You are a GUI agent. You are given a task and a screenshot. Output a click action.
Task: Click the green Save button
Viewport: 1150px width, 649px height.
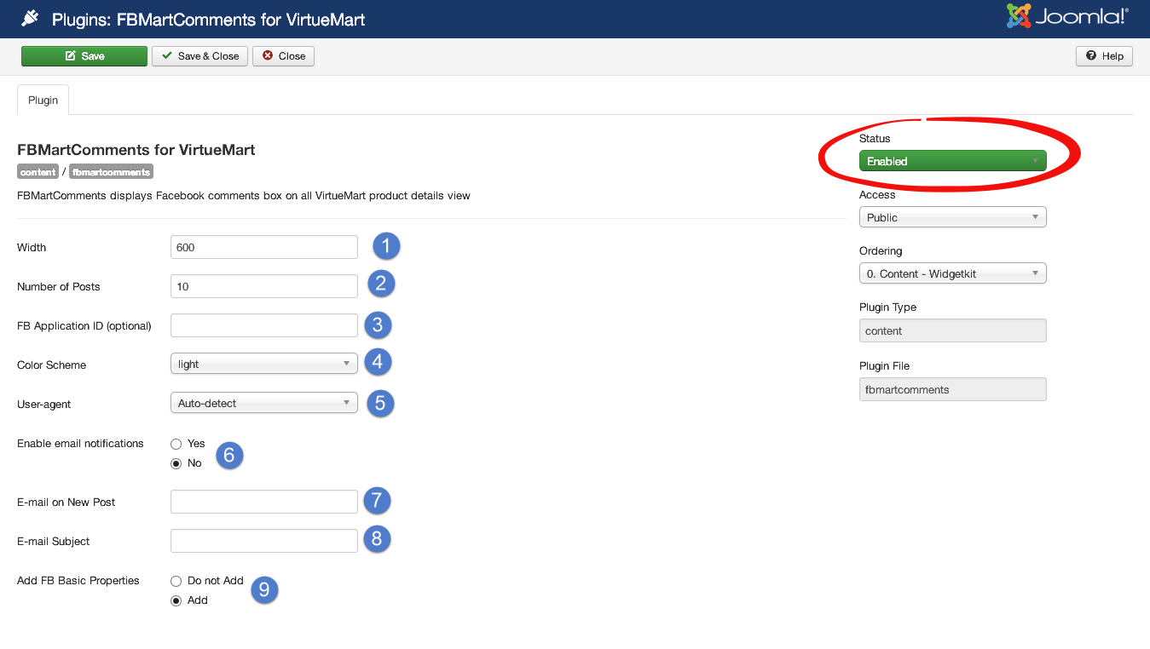84,56
